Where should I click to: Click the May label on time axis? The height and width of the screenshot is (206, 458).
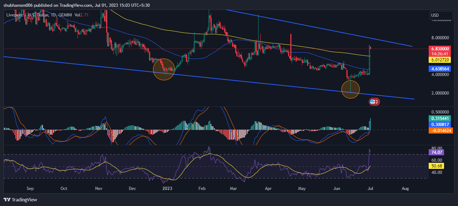[x=302, y=188]
